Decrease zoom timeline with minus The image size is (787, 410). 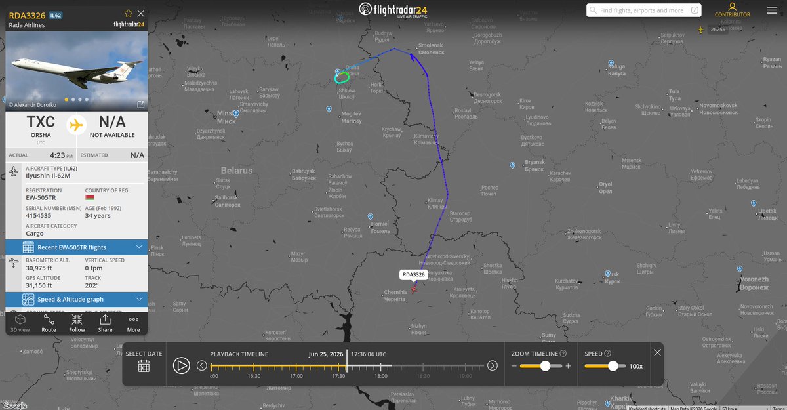point(515,366)
